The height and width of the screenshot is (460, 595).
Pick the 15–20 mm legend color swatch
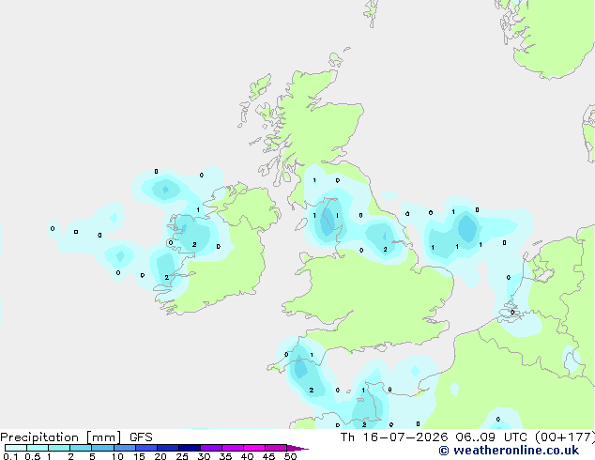pyautogui.click(x=146, y=448)
